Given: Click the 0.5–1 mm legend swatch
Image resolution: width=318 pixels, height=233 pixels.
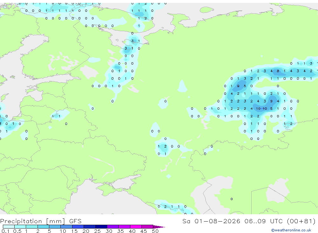Looking at the screenshot, I should tap(20, 227).
